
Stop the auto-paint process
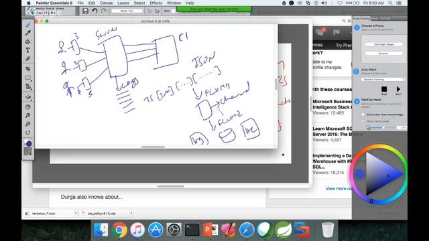pyautogui.click(x=384, y=89)
